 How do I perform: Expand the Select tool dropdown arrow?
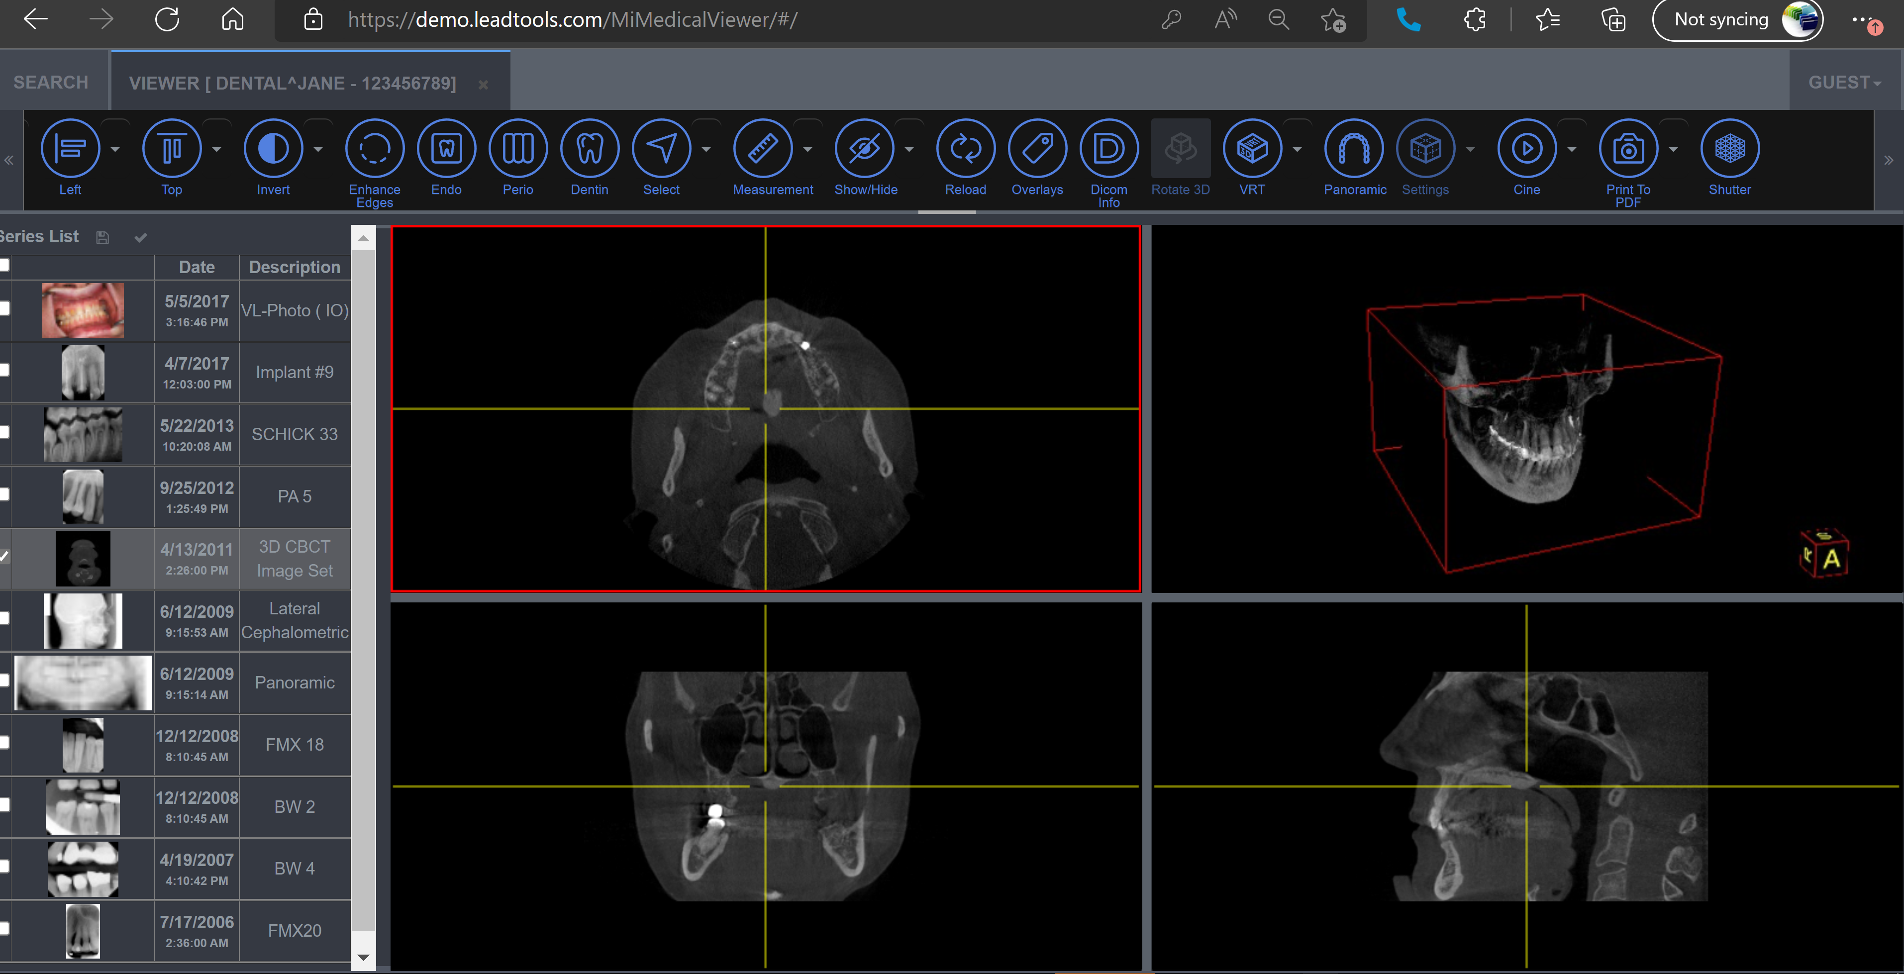706,149
